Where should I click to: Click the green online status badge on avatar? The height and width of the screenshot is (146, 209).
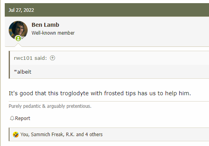(x=18, y=39)
